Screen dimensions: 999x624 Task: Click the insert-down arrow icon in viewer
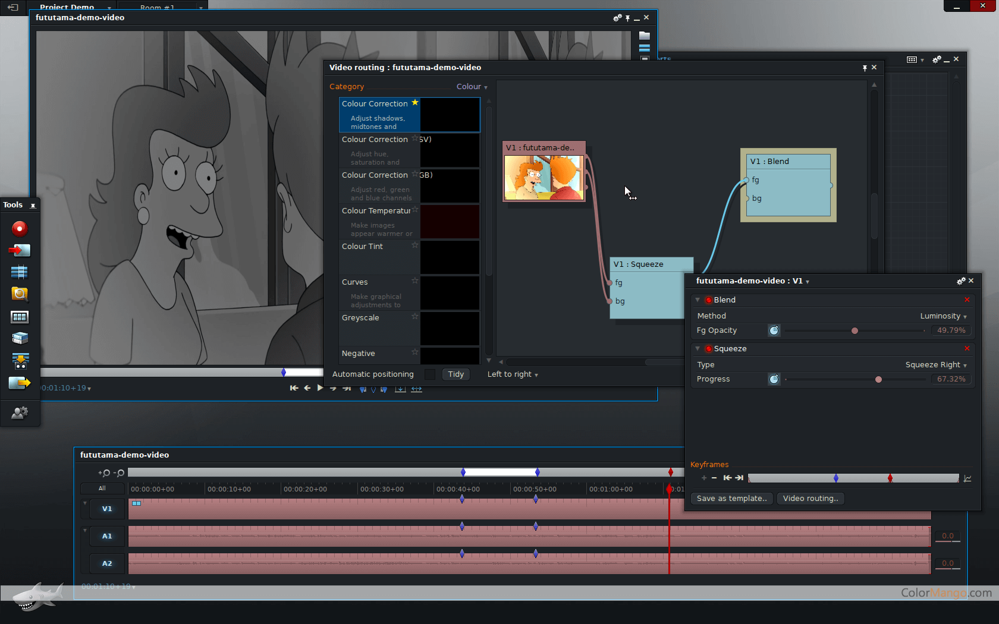400,389
